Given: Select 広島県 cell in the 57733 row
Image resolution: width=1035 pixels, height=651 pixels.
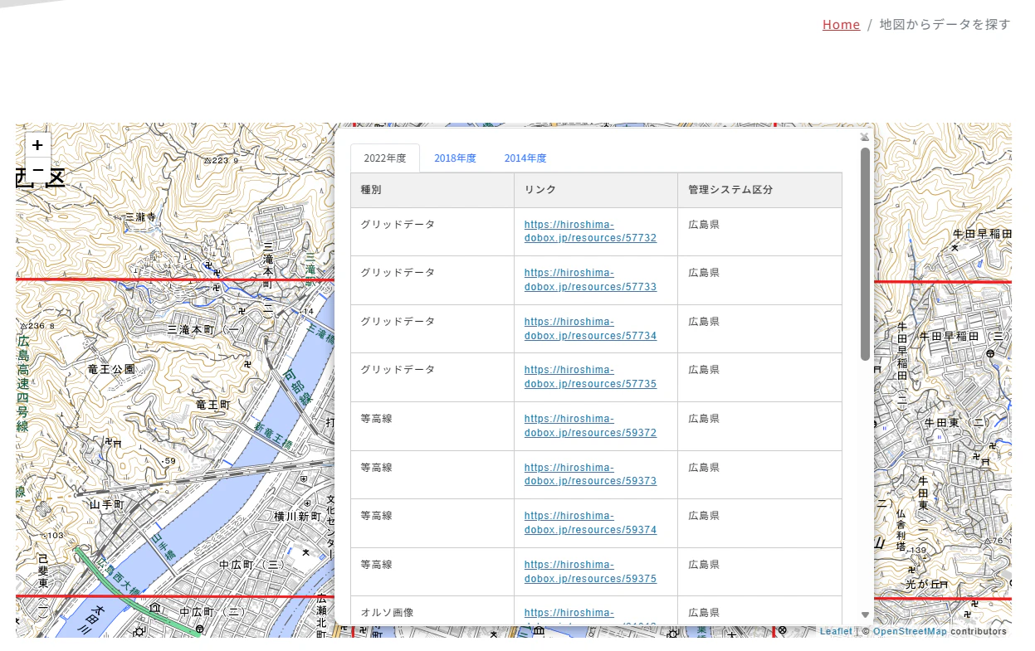Looking at the screenshot, I should pyautogui.click(x=759, y=280).
